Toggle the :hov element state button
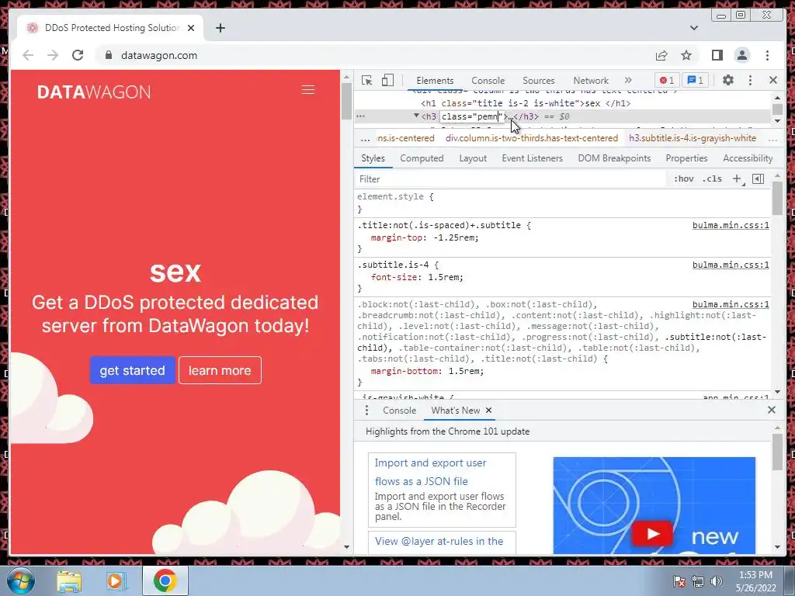This screenshot has width=795, height=596. pos(683,178)
